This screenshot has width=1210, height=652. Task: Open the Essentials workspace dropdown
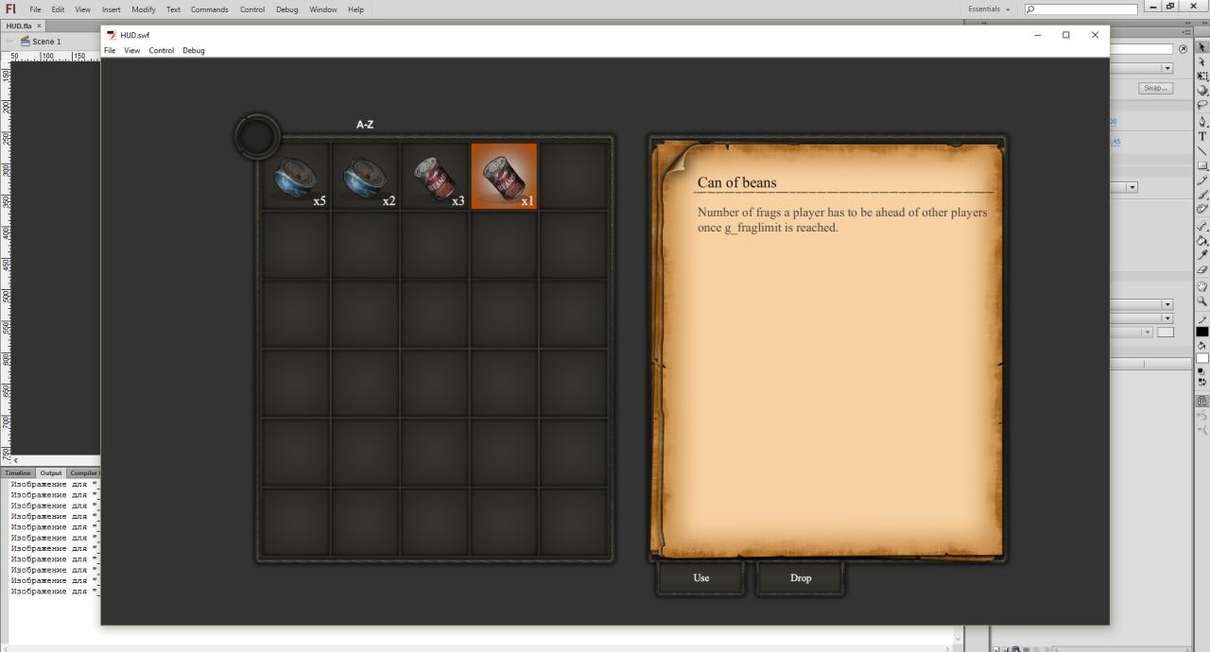pyautogui.click(x=989, y=9)
